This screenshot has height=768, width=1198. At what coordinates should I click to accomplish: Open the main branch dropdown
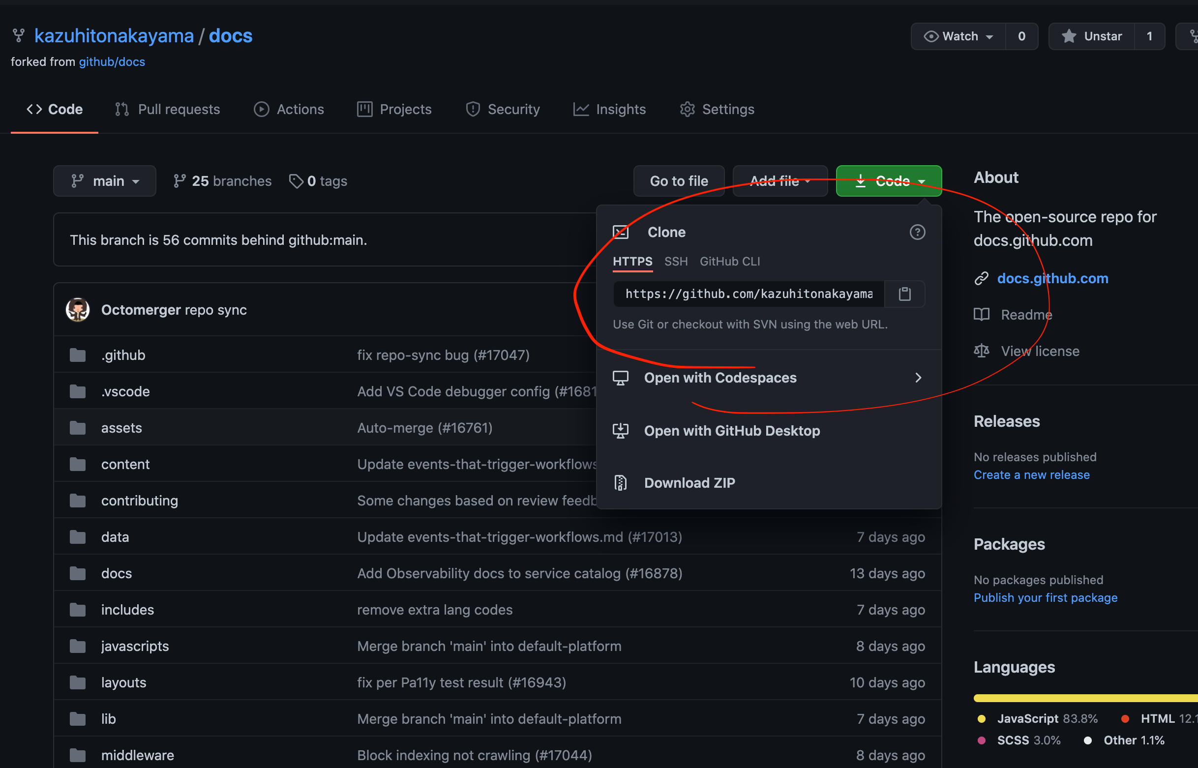[x=105, y=181]
